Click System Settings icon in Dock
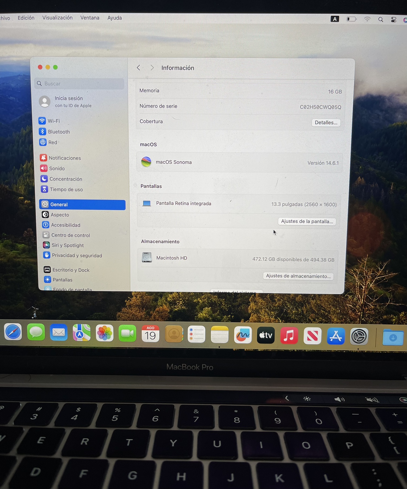The image size is (407, 489). [x=359, y=337]
